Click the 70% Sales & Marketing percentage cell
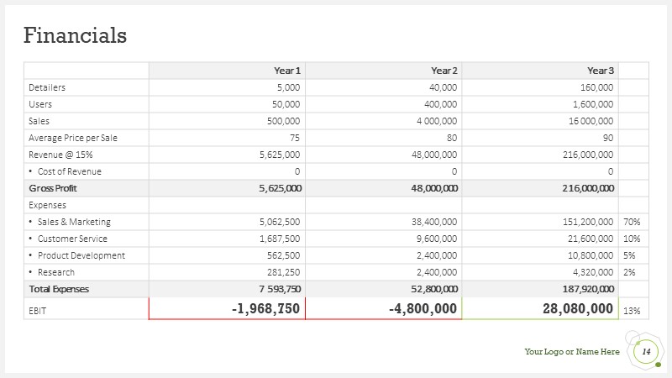 632,222
